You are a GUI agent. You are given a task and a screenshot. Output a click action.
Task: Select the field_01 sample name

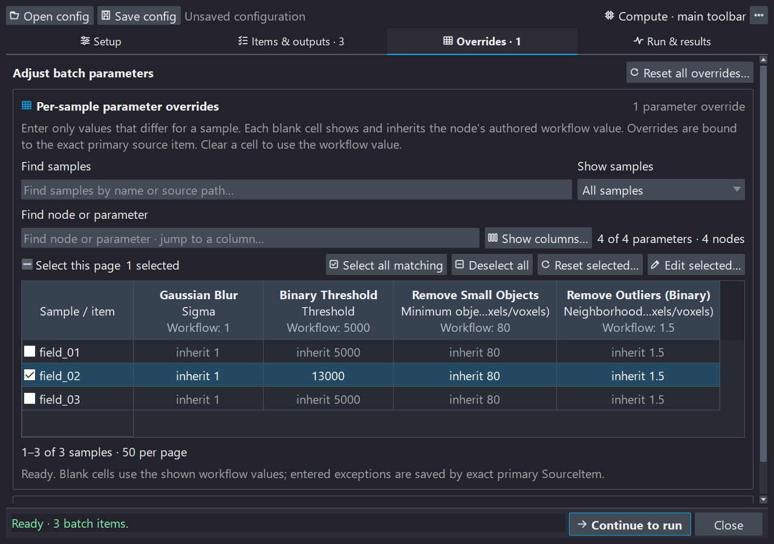point(59,352)
